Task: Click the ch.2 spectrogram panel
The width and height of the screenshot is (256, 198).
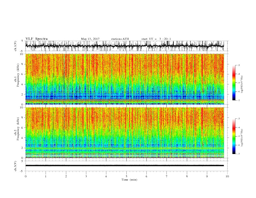Action: 124,133
